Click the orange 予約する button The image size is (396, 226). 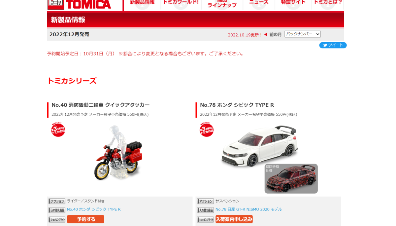[85, 219]
